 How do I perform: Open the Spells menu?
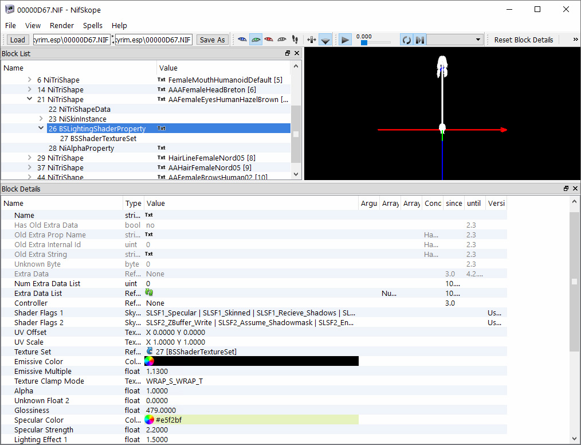pyautogui.click(x=93, y=25)
